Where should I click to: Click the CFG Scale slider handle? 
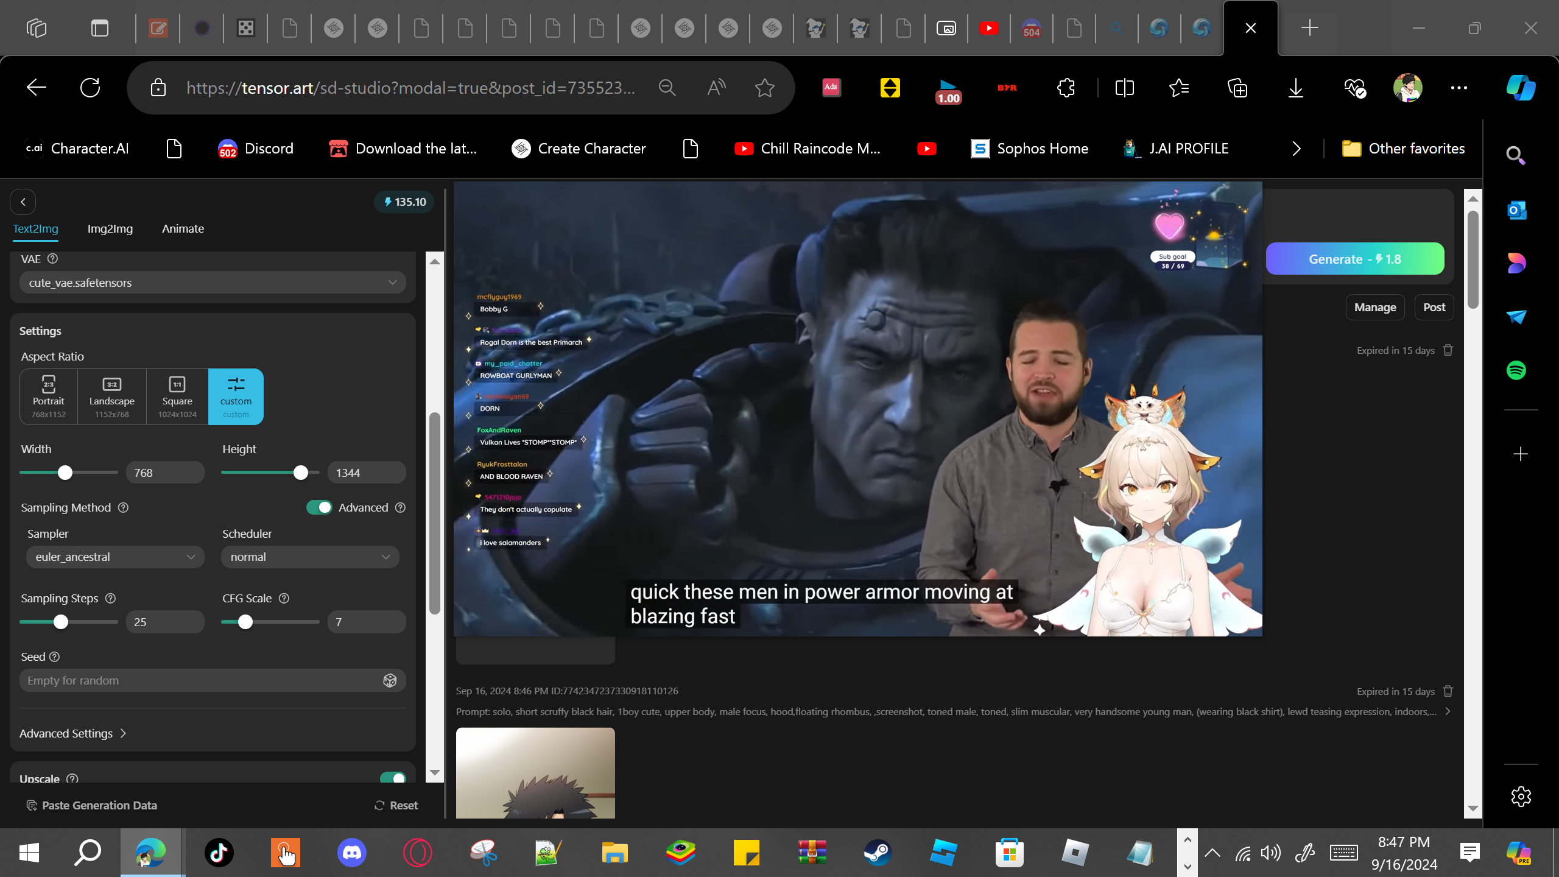click(x=245, y=622)
